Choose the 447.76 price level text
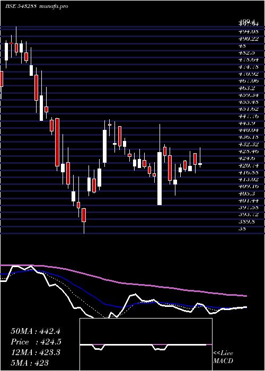Image resolution: width=265 pixels, height=371 pixels. coord(249,116)
